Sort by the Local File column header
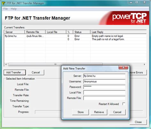The image size is (151, 129). pos(56,32)
